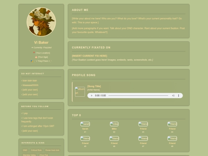208x156 pixels.
Task: Open the friend #6 thumbnail
Action: 114,139
